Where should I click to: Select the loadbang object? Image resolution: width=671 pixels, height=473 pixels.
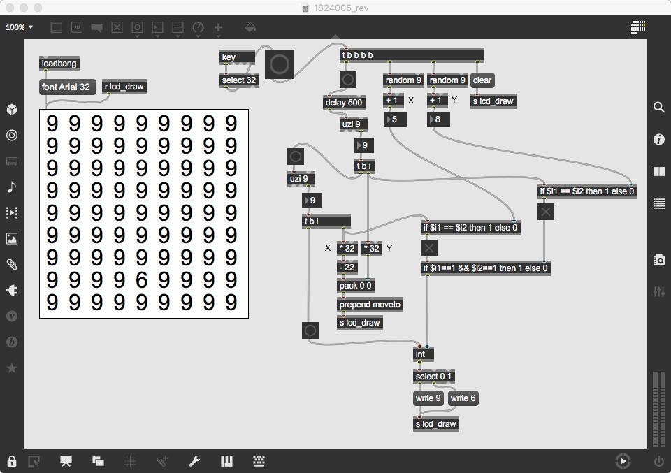coord(59,64)
